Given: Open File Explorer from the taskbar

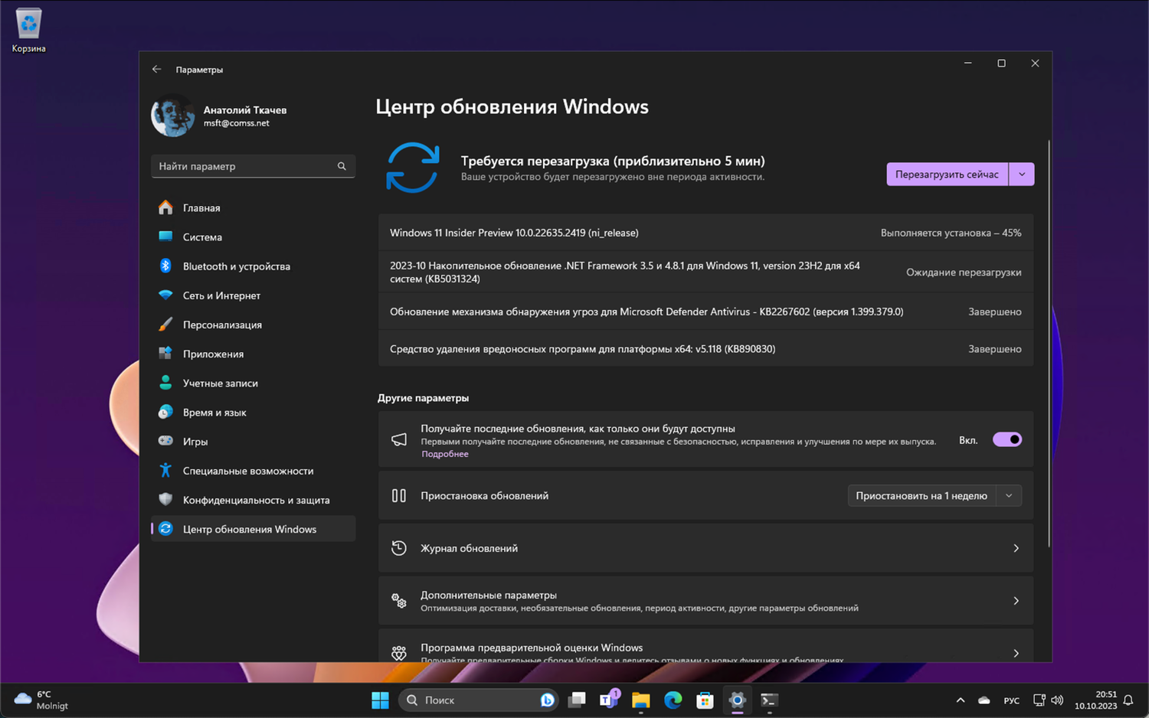Looking at the screenshot, I should (x=641, y=700).
